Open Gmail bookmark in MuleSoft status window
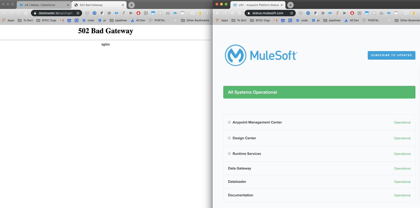This screenshot has width=420, height=208. (275, 20)
